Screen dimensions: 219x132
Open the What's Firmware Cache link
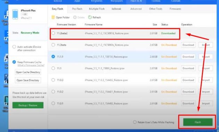(31, 65)
